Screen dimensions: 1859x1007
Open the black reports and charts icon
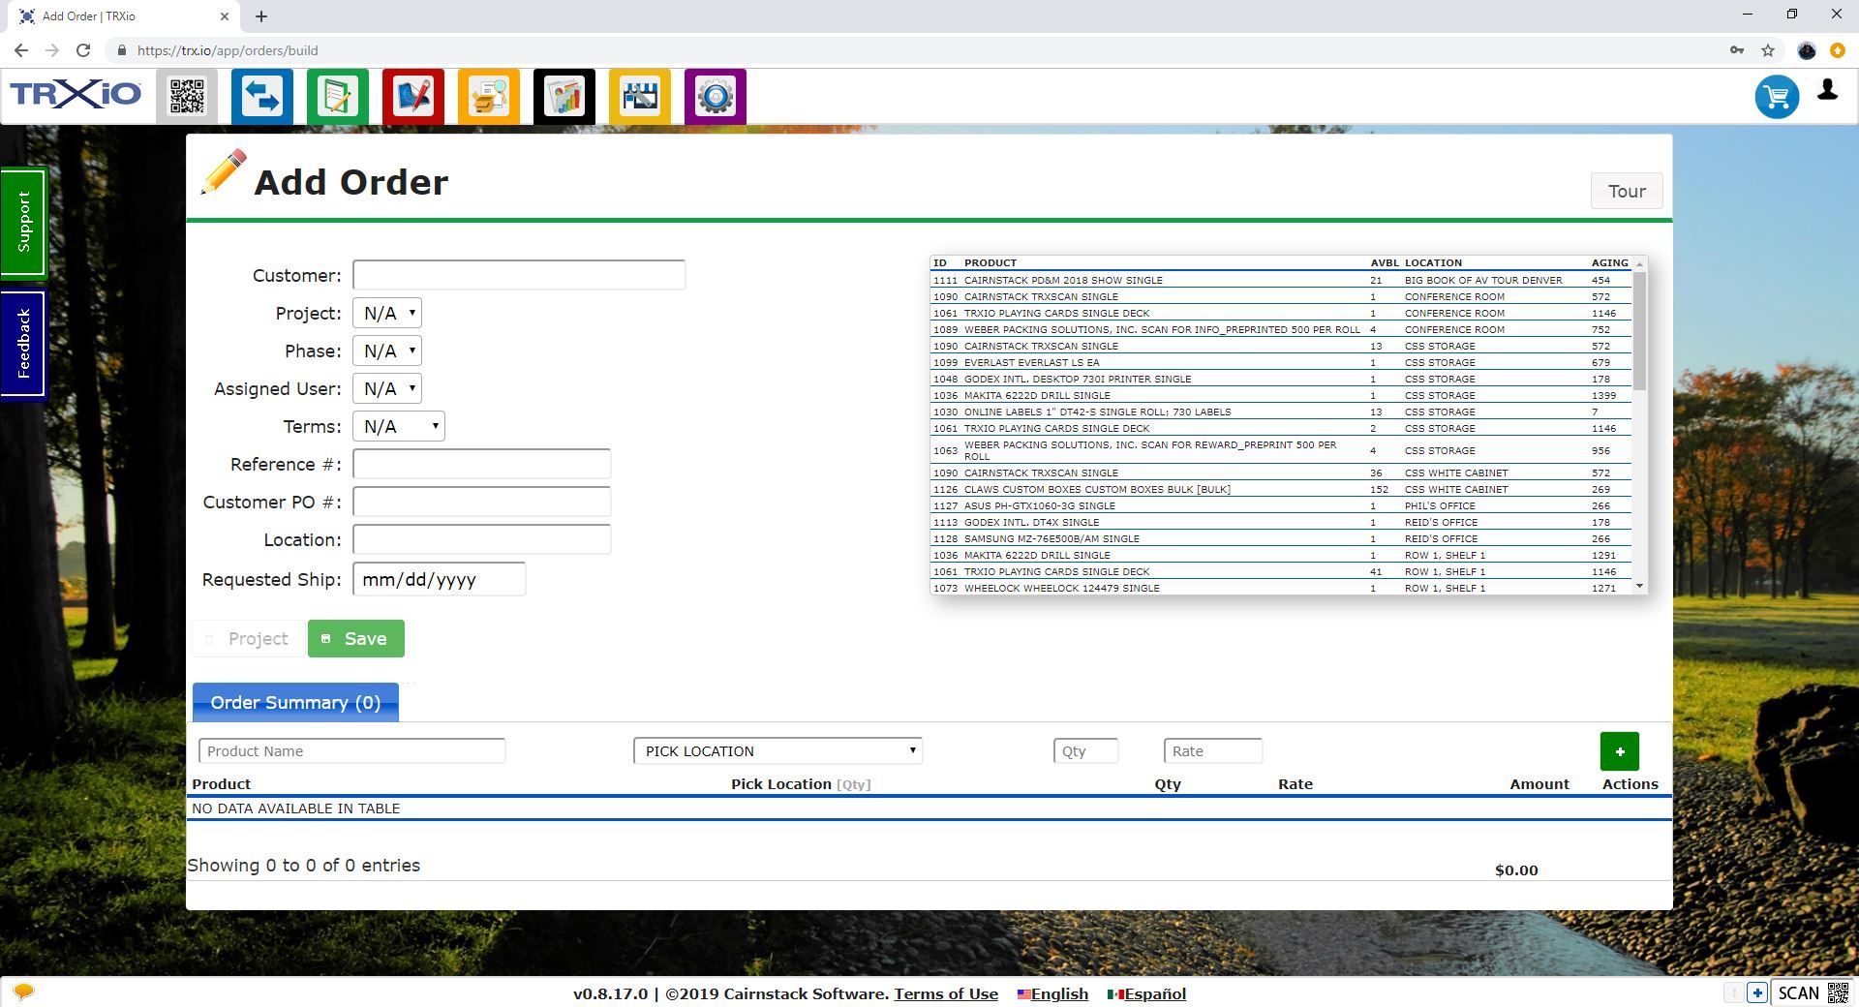(x=564, y=96)
